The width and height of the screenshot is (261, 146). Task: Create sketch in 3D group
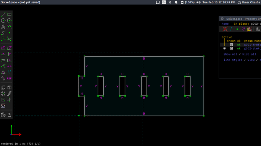pos(9,100)
